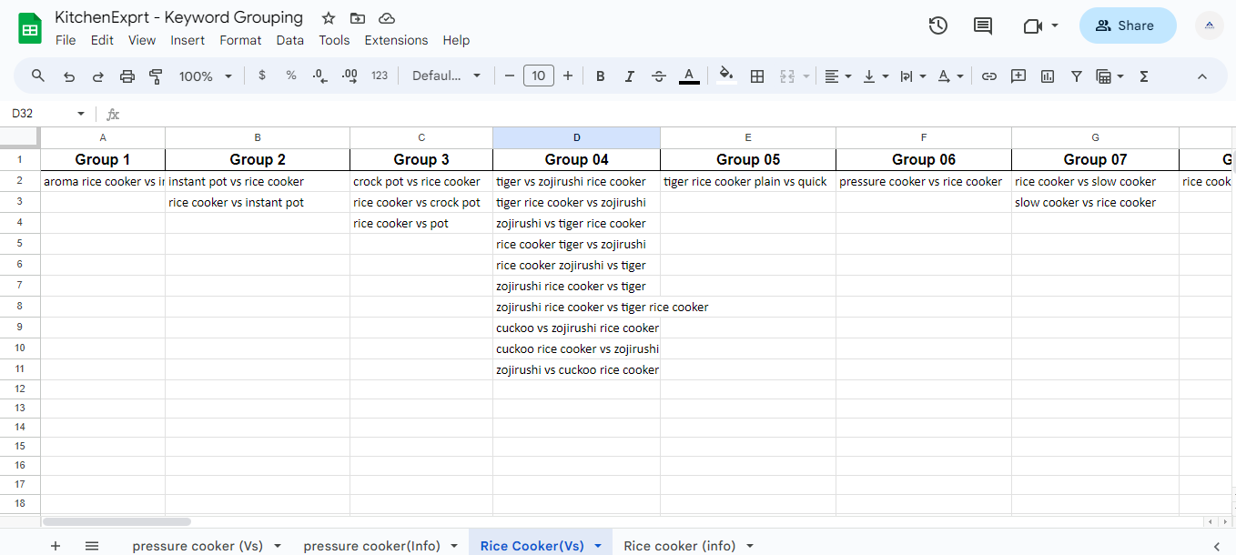This screenshot has width=1236, height=555.
Task: Open the version history
Action: click(938, 25)
